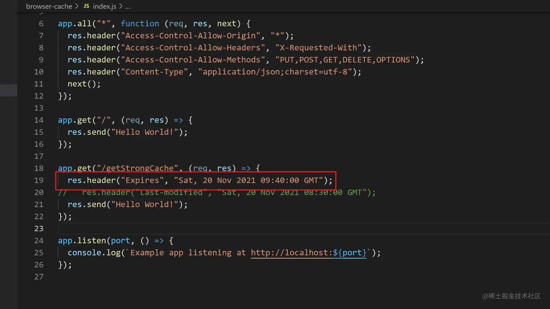Click the empty current line 23
The width and height of the screenshot is (550, 309).
303,229
